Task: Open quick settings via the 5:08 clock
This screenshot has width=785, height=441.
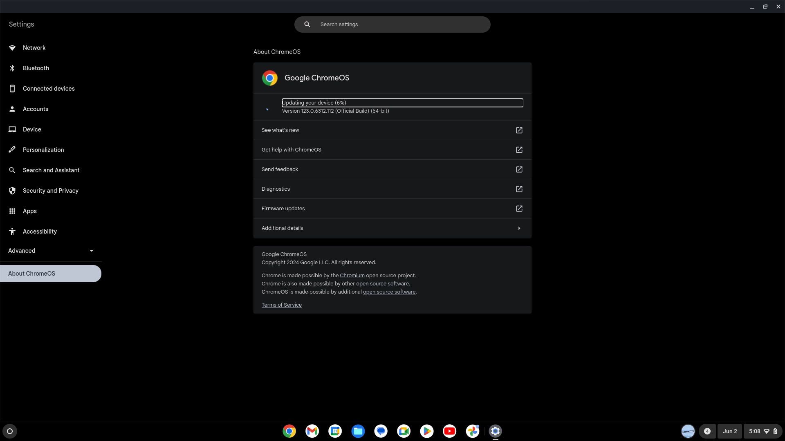Action: (763, 431)
